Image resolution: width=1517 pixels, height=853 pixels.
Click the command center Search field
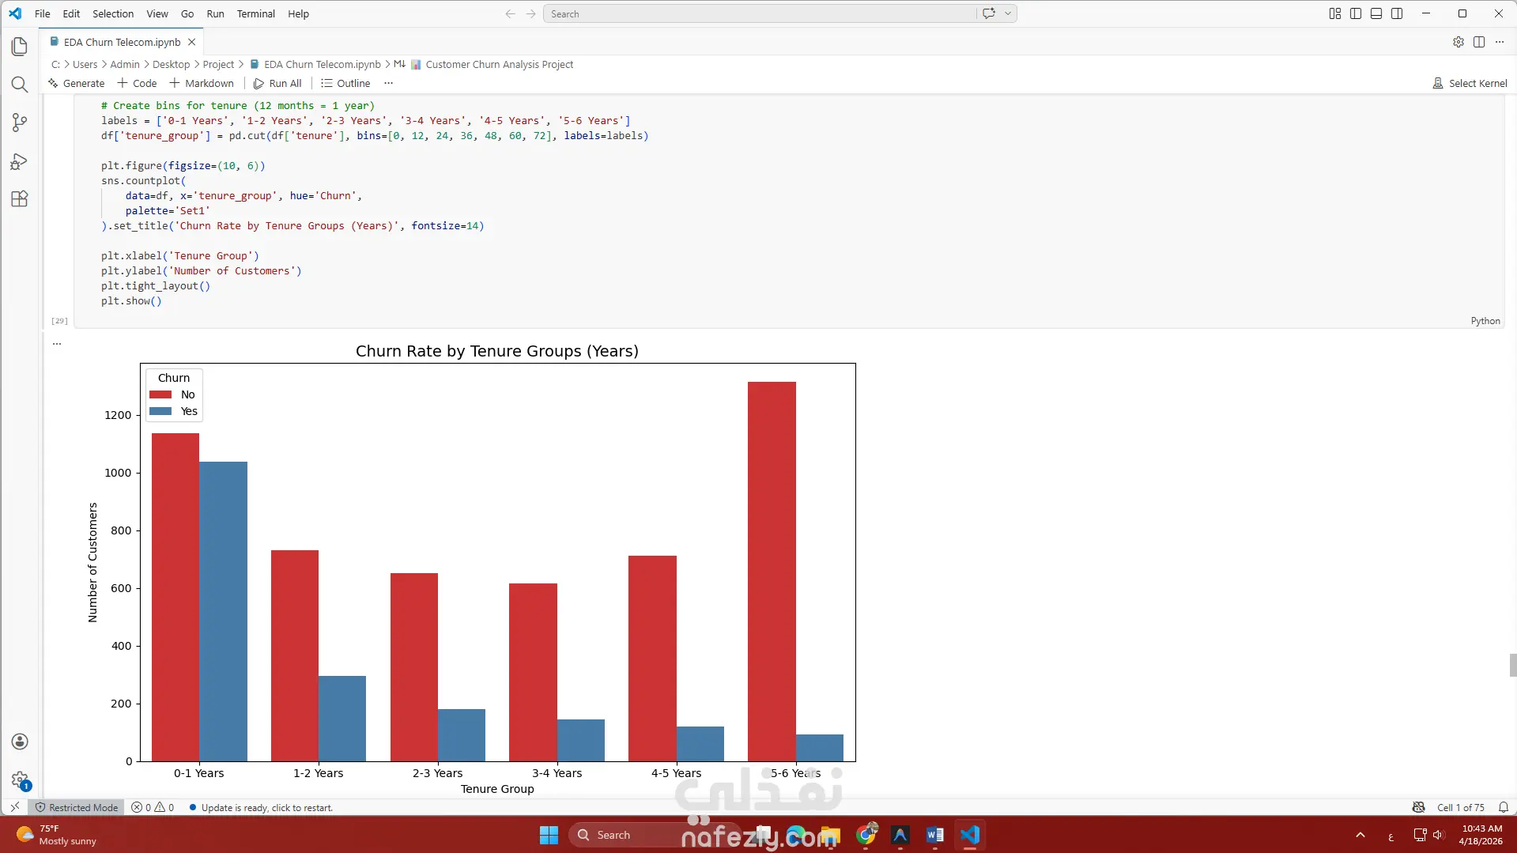760,13
